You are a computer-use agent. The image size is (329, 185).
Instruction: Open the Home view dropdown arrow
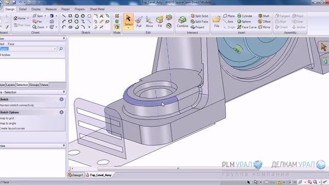pyautogui.click(x=28, y=18)
